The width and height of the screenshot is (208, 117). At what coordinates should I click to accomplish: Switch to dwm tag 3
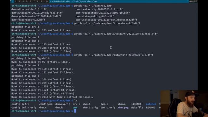(x=19, y=1)
